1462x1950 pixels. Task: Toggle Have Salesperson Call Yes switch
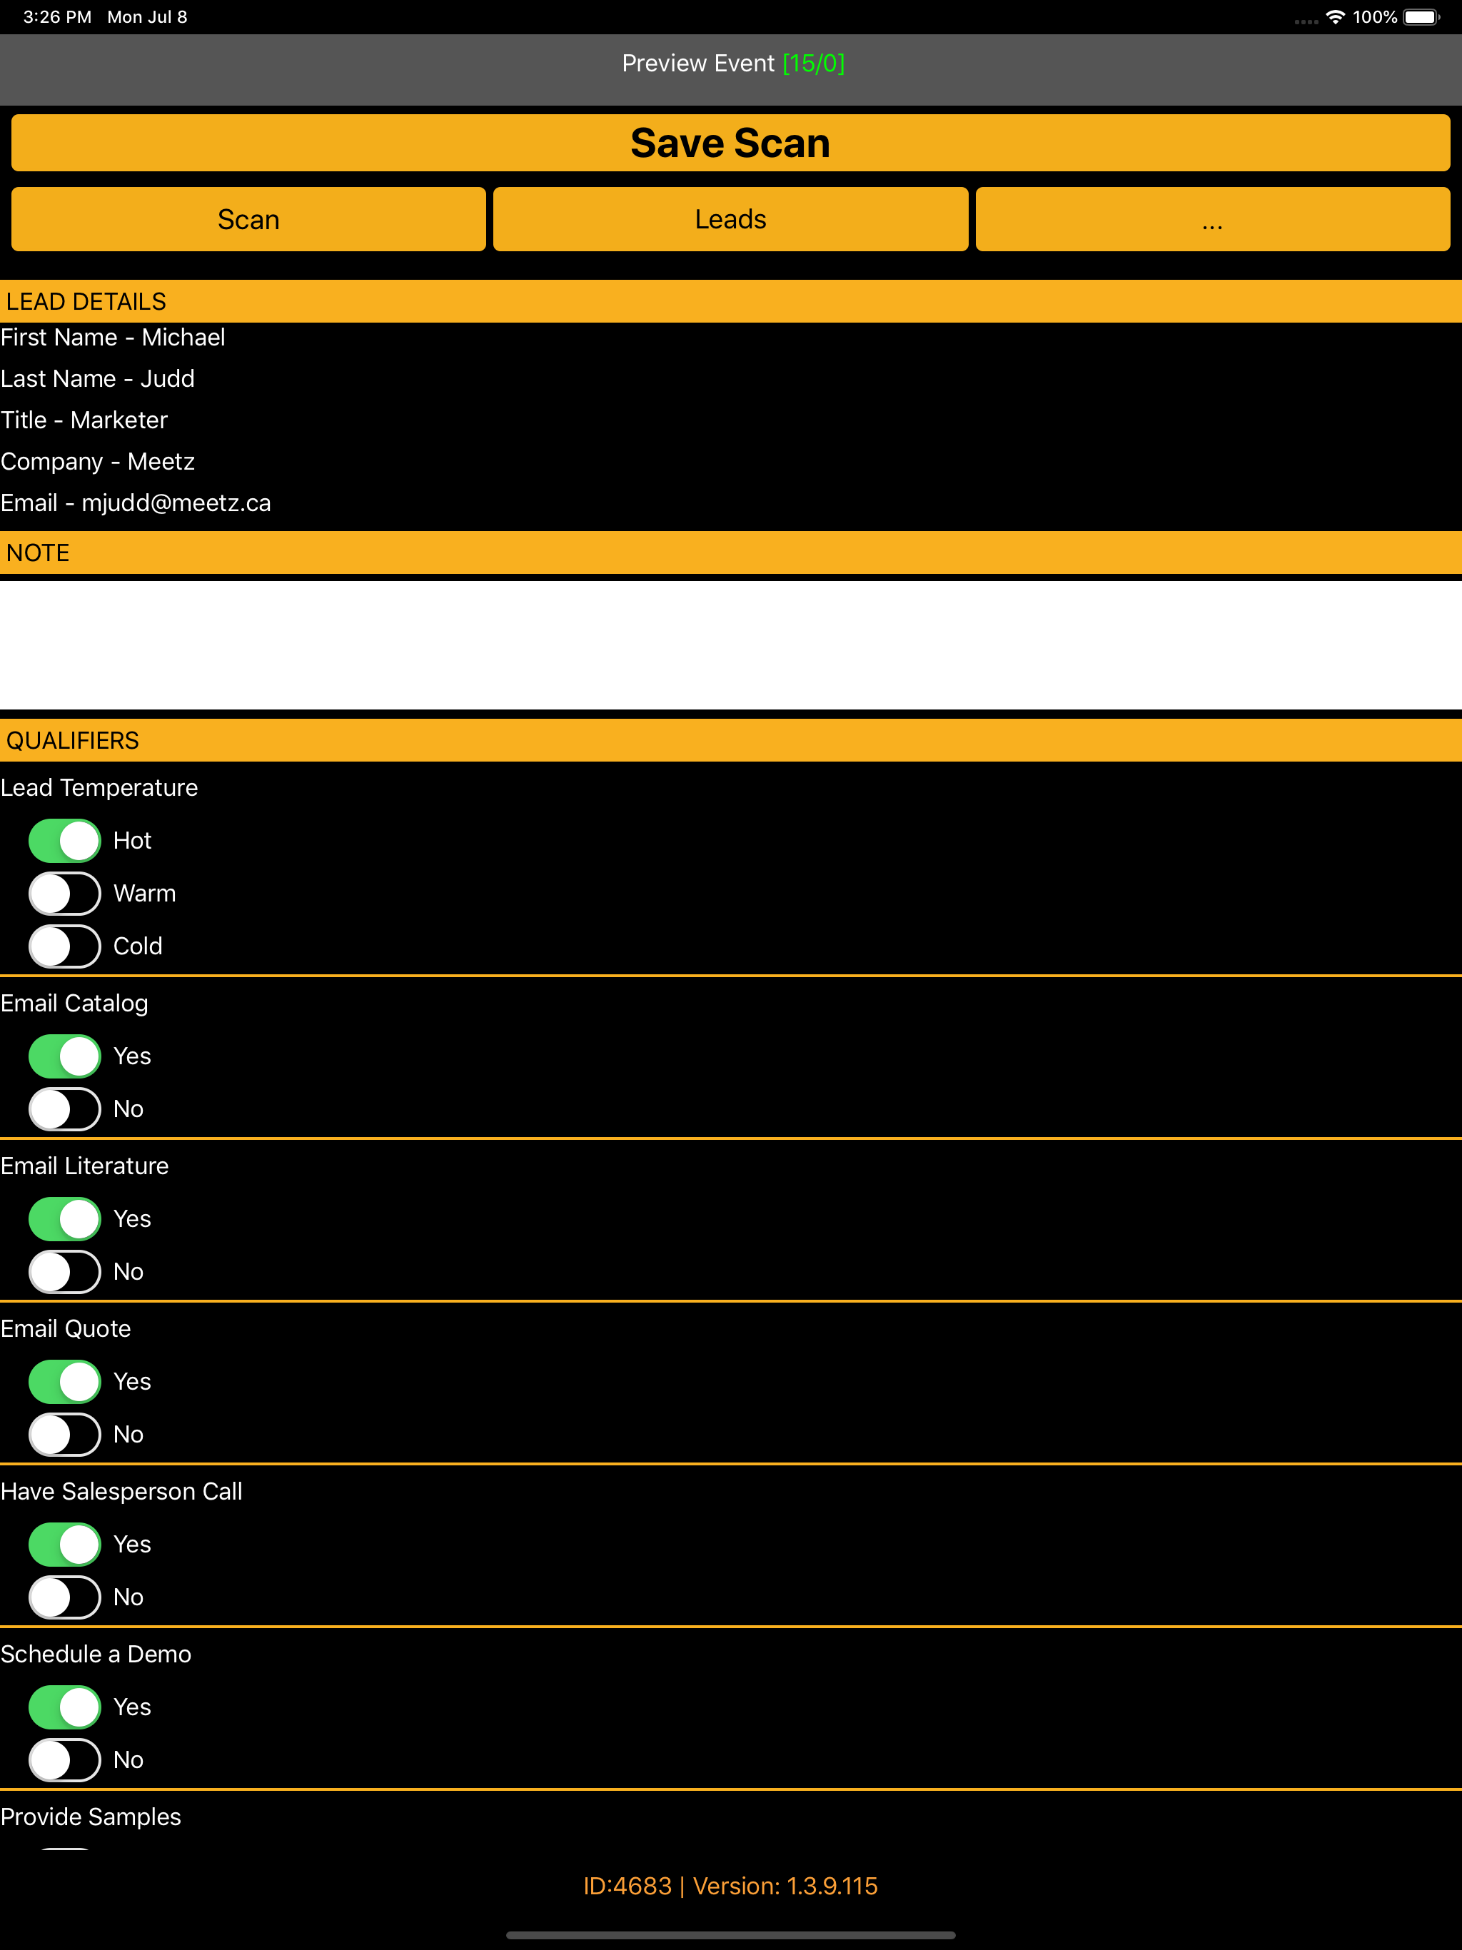(x=65, y=1545)
